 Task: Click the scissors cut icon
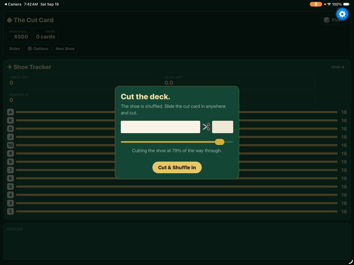pyautogui.click(x=206, y=127)
